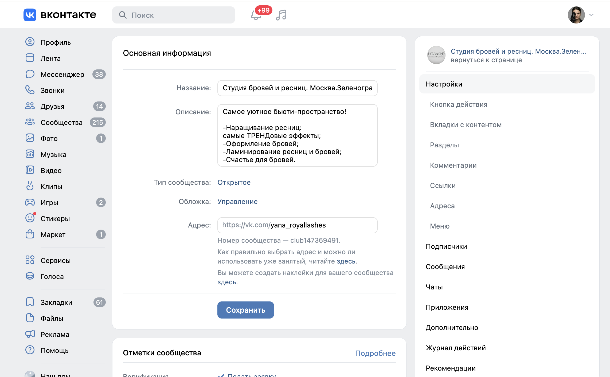Image resolution: width=610 pixels, height=377 pixels.
Task: Click Подробнее link in Отметки сообщества
Action: [375, 353]
